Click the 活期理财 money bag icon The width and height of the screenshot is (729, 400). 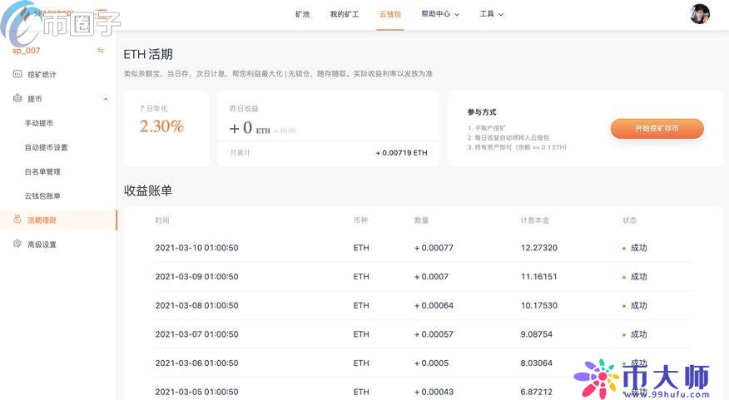point(17,220)
